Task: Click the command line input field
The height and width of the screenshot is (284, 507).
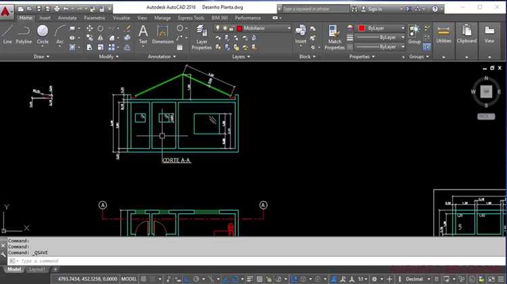Action: (x=256, y=261)
